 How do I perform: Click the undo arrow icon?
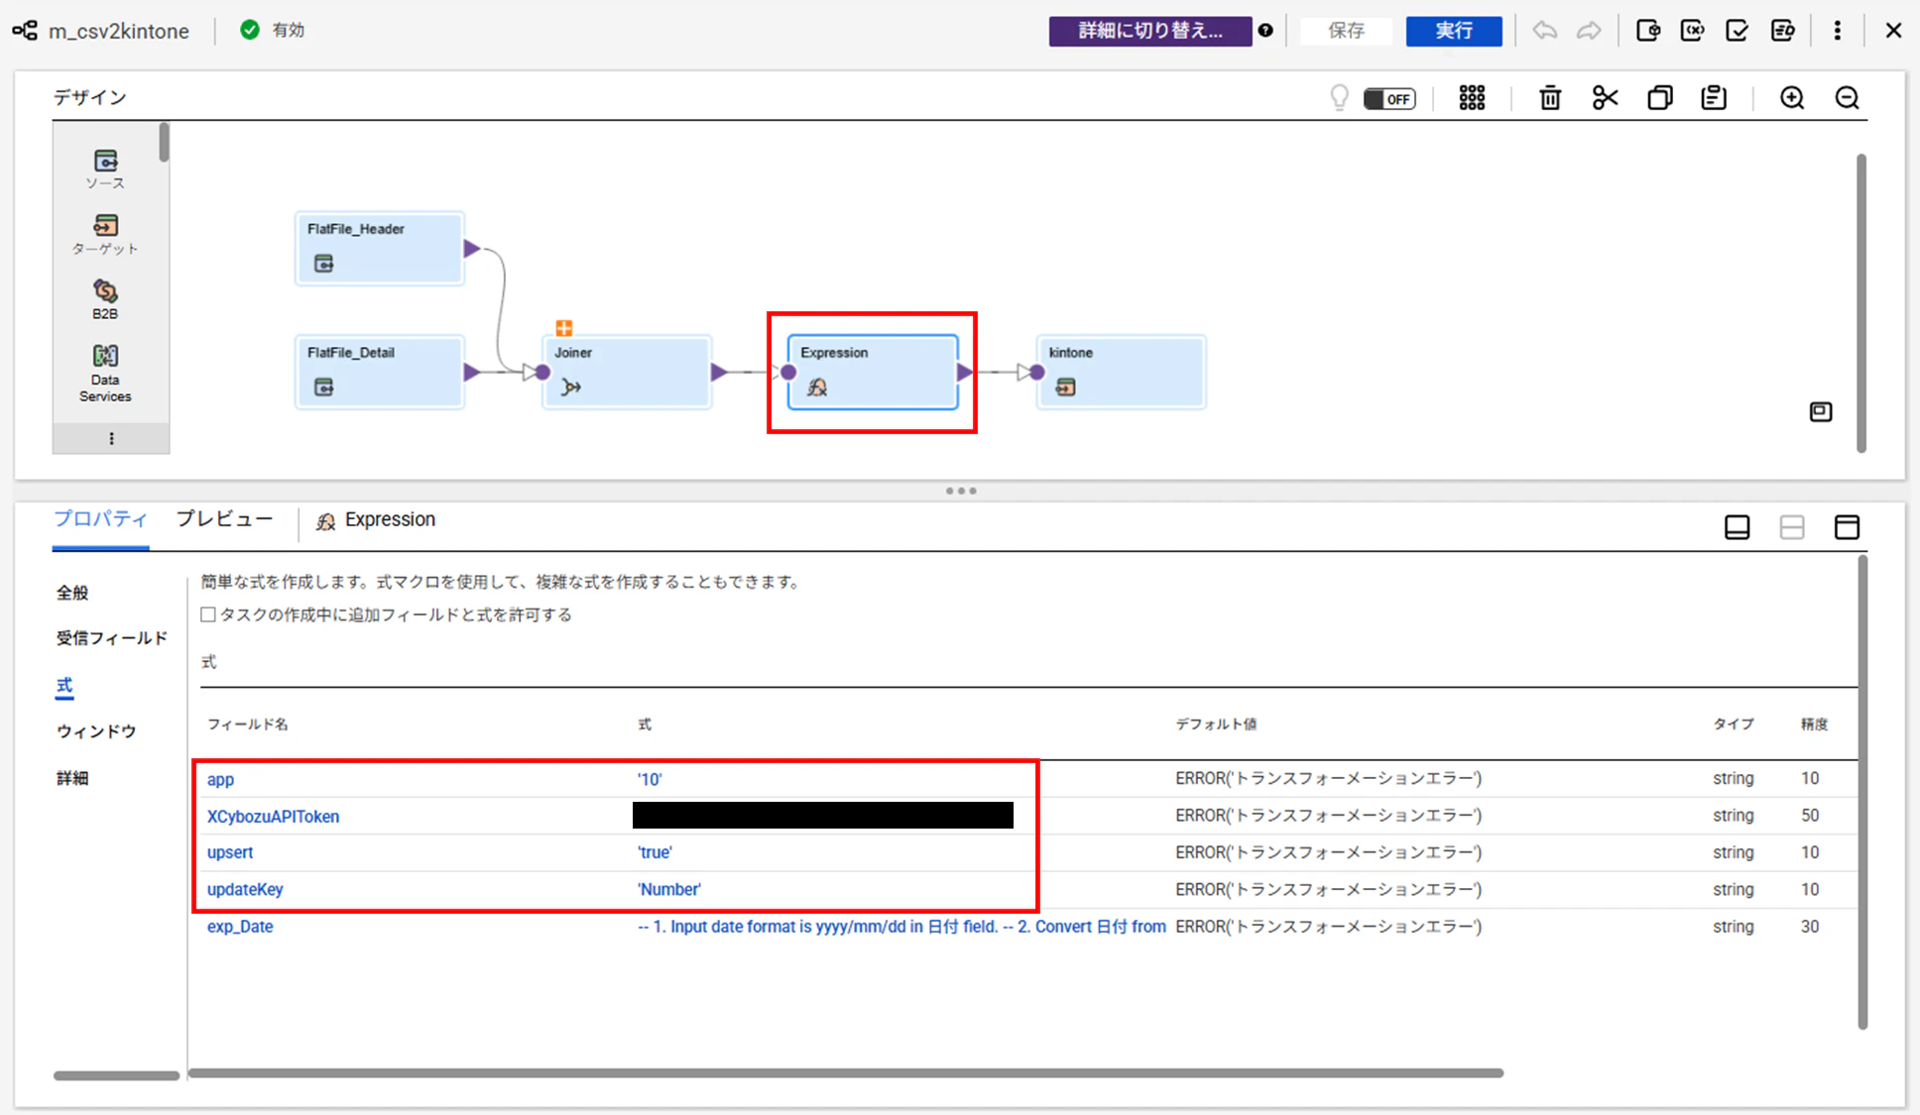coord(1544,31)
